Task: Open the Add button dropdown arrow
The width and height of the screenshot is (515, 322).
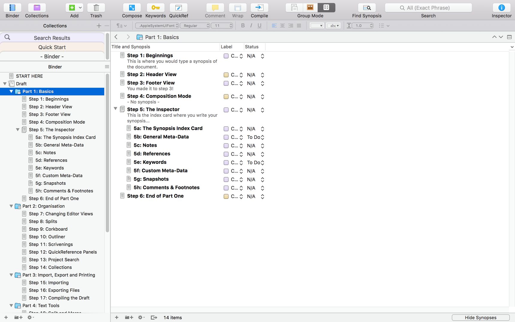Action: 80,7
